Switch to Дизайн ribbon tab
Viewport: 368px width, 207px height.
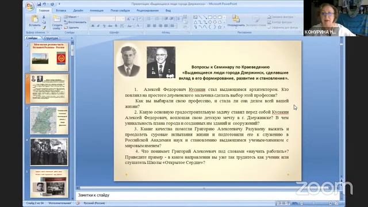point(78,10)
